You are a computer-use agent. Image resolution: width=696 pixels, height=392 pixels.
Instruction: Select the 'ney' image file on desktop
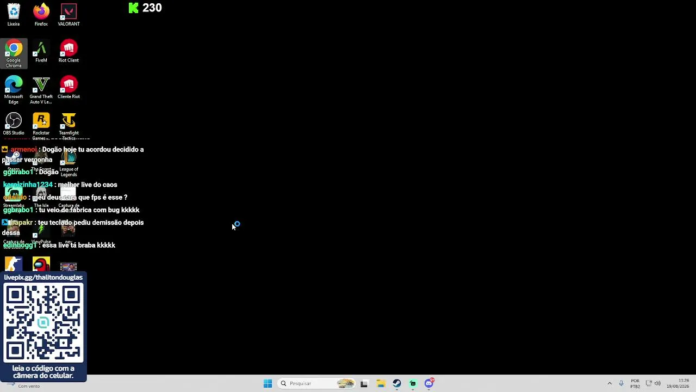click(x=69, y=233)
